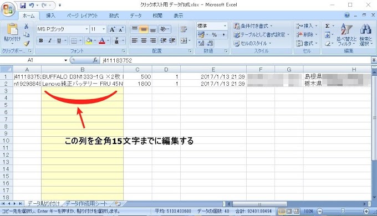
Task: Click the Increase Font Size icon
Action: 112,29
